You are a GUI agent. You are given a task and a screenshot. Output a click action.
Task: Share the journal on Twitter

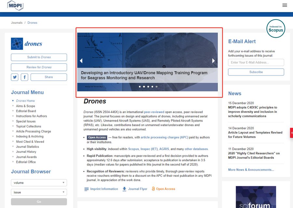click(14, 77)
